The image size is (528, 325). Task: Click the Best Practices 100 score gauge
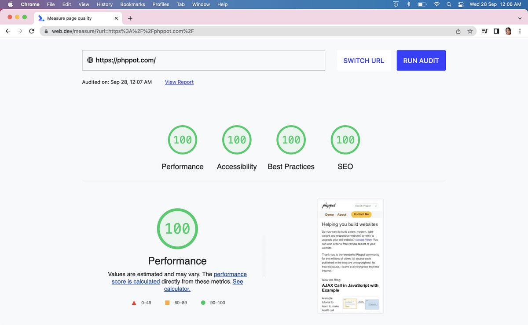[291, 140]
